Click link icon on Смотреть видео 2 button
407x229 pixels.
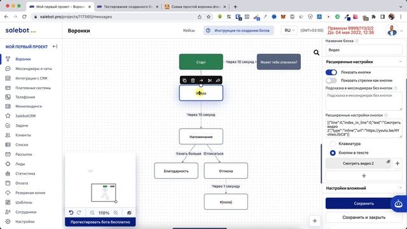(388, 162)
